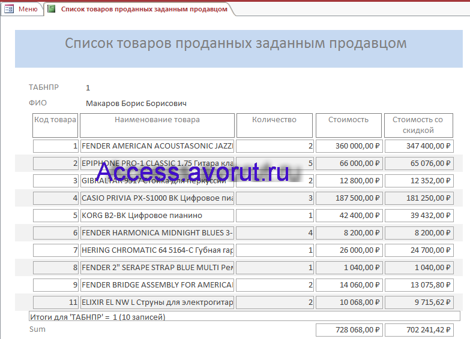Viewport: 470px width, 339px height.
Task: Click cost value 14 060,00 ₽
Action: coord(349,285)
